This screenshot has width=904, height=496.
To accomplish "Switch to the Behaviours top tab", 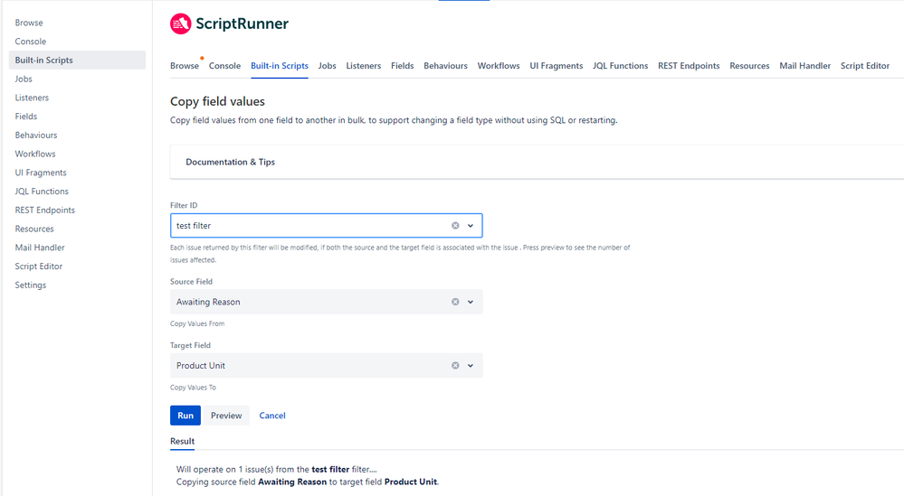I will click(445, 66).
